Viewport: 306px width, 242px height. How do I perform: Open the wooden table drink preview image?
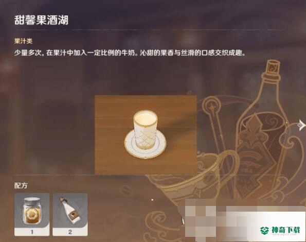[146, 134]
